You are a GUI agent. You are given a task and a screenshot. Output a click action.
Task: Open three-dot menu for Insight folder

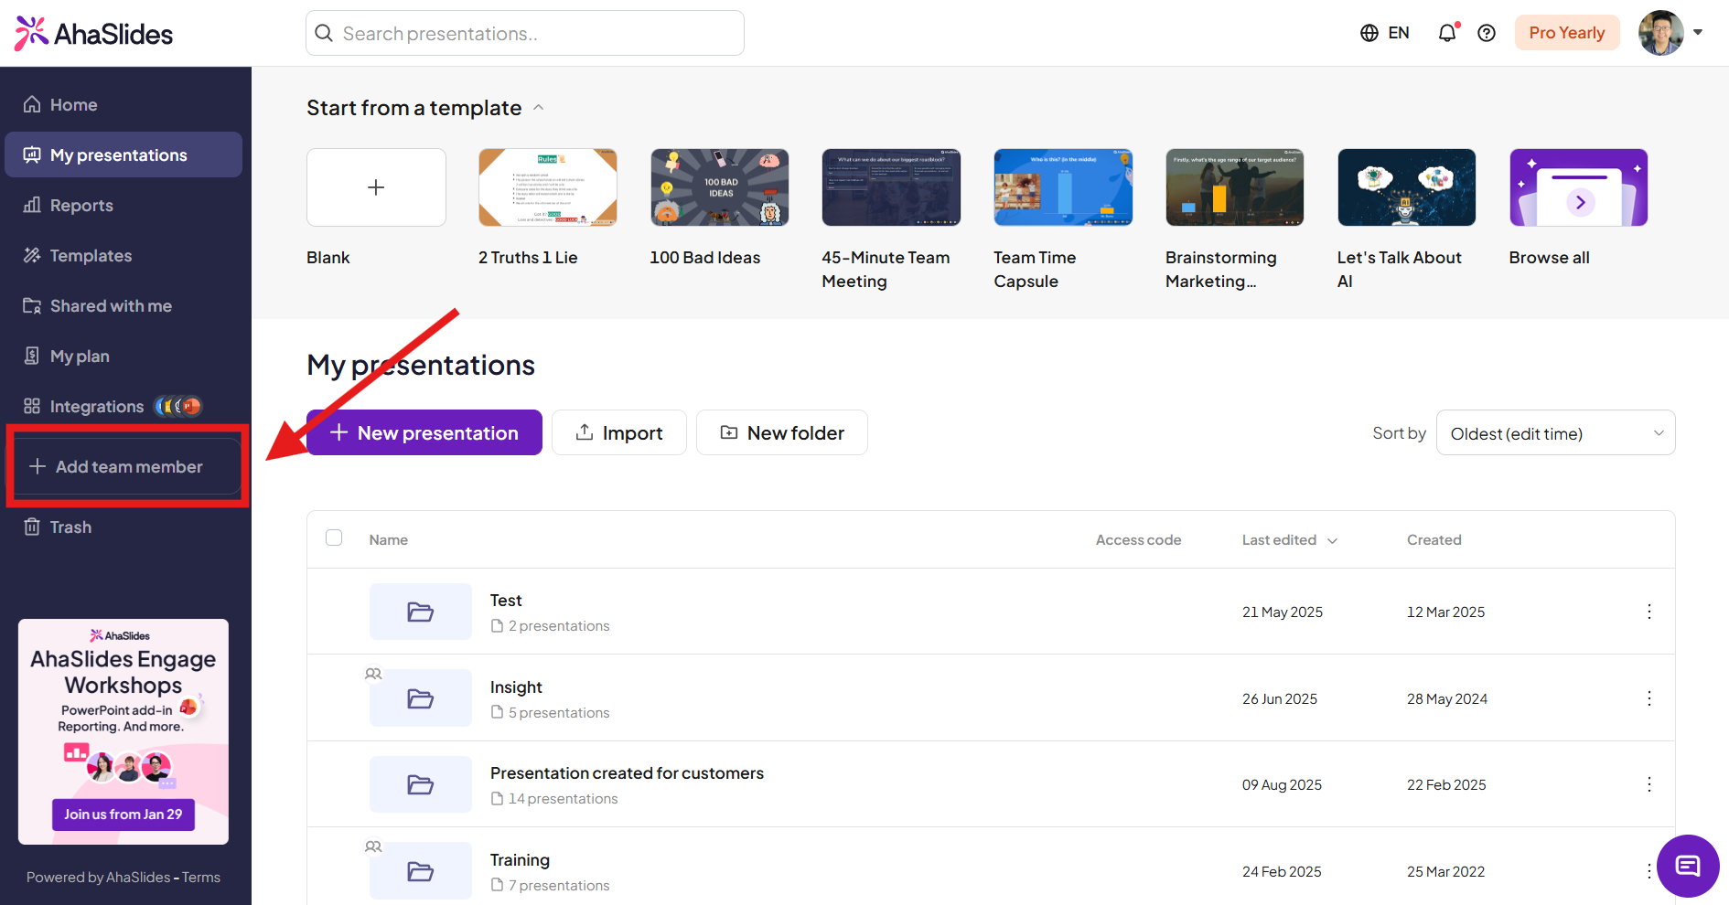1648,698
